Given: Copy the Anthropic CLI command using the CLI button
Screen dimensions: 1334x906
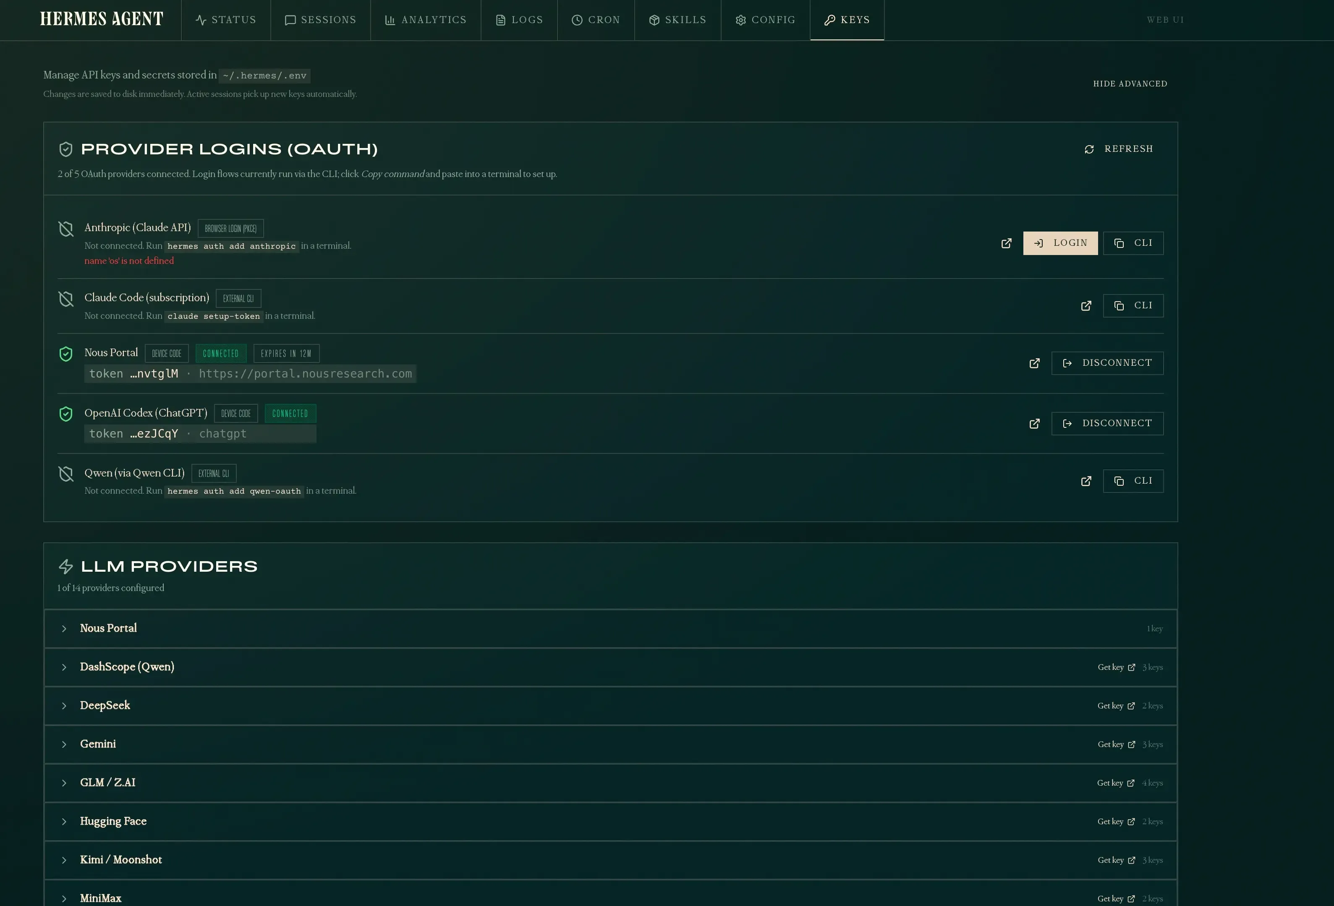Looking at the screenshot, I should click(x=1134, y=242).
